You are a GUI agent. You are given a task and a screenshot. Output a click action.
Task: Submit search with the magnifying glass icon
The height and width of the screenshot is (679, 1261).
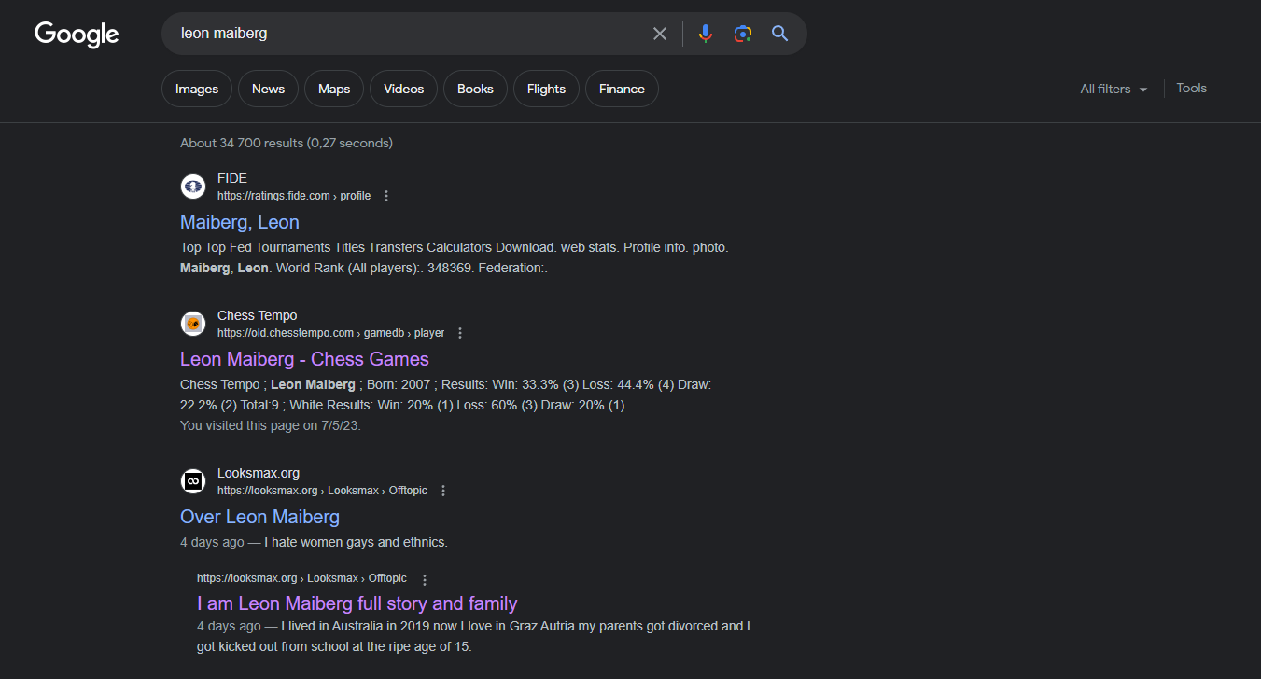click(x=780, y=34)
